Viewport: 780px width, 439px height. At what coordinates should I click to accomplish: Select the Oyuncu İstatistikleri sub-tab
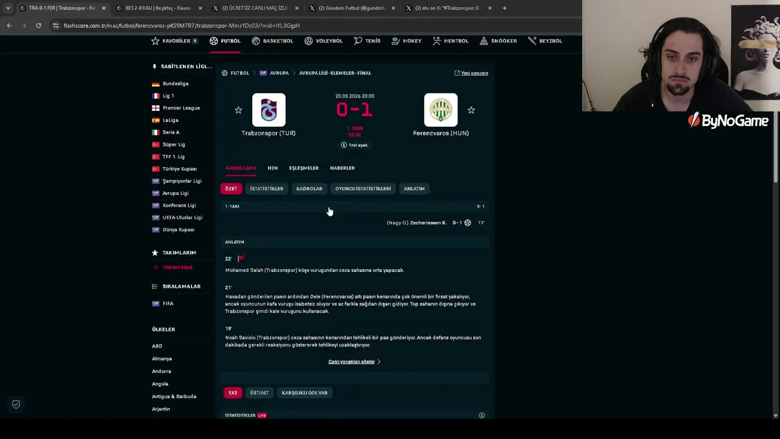tap(363, 189)
